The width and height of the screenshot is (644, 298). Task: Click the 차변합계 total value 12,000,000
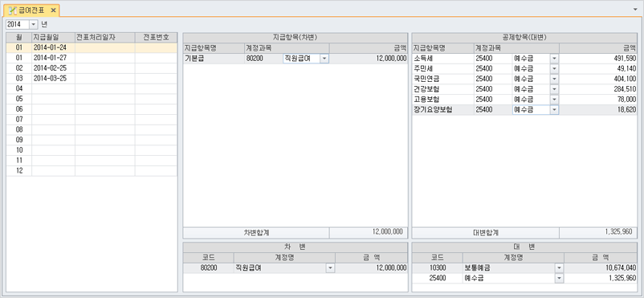click(x=369, y=232)
